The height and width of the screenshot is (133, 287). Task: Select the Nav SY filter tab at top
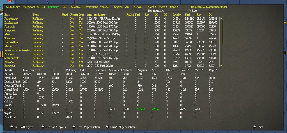coord(152,7)
